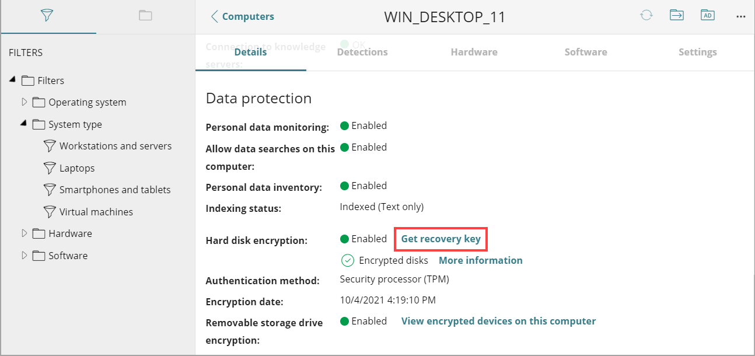Refresh the WIN_DESKTOP_11 details with sync icon
The height and width of the screenshot is (356, 755).
(646, 16)
